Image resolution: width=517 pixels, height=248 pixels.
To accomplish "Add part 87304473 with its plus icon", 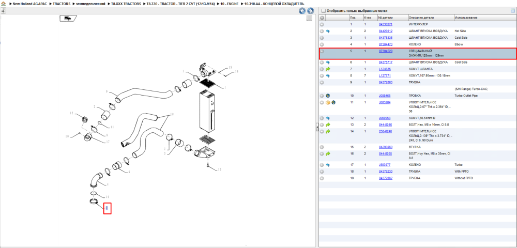I will pos(322,44).
